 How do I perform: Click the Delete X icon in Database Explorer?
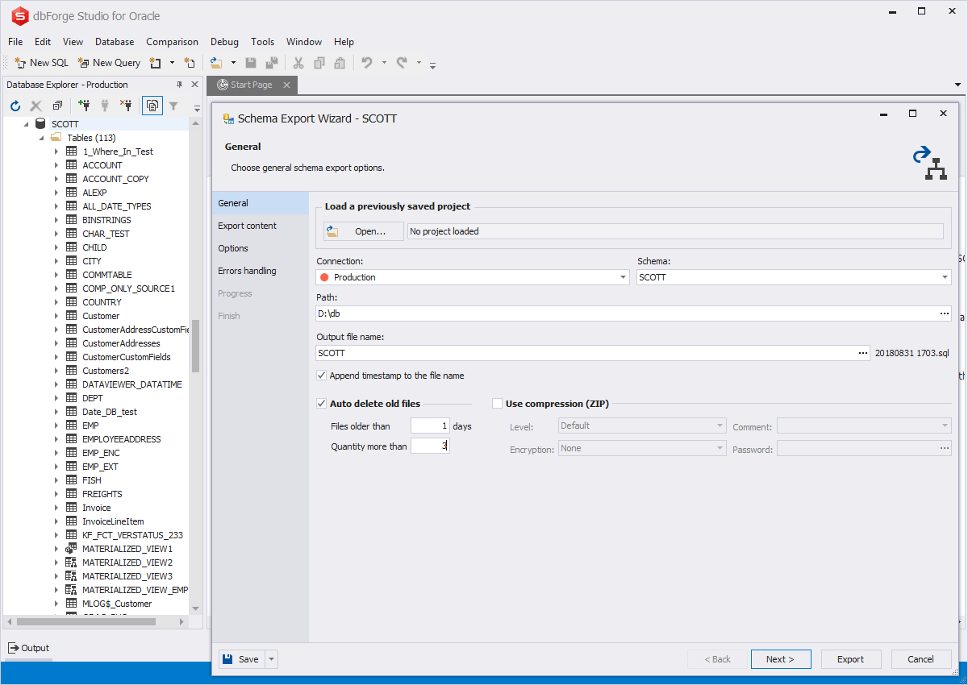pyautogui.click(x=36, y=106)
